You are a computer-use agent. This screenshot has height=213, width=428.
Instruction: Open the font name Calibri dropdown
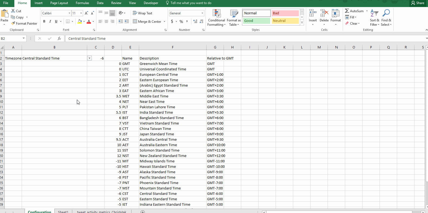(69, 13)
